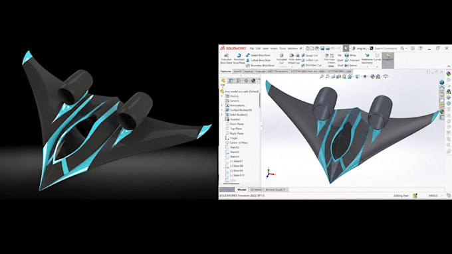452x254 pixels.
Task: Choose Swept Boss/Base in the ribbon
Action: click(x=258, y=55)
